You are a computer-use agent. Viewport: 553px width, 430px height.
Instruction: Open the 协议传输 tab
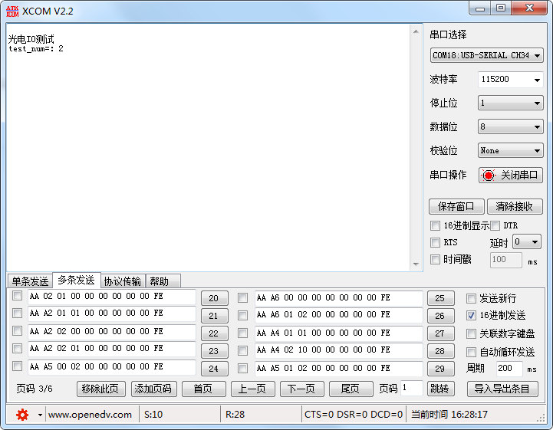(123, 281)
